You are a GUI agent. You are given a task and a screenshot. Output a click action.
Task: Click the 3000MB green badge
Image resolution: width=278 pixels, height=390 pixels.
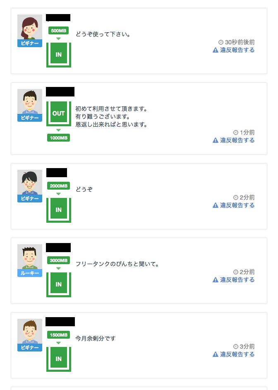(58, 260)
